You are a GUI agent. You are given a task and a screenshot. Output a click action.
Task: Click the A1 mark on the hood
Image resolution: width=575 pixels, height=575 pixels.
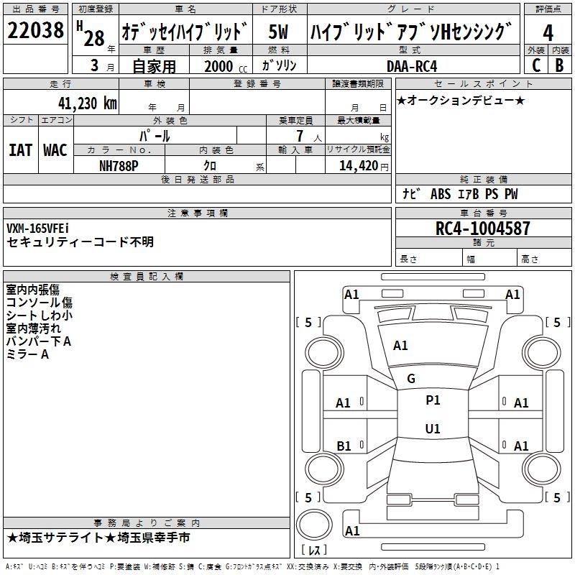(x=400, y=346)
